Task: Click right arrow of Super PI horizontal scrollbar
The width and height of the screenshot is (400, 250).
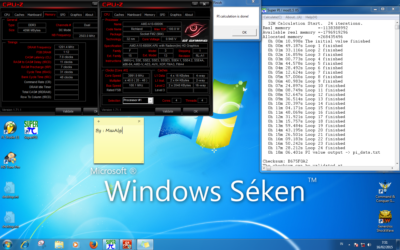Action: [392, 168]
